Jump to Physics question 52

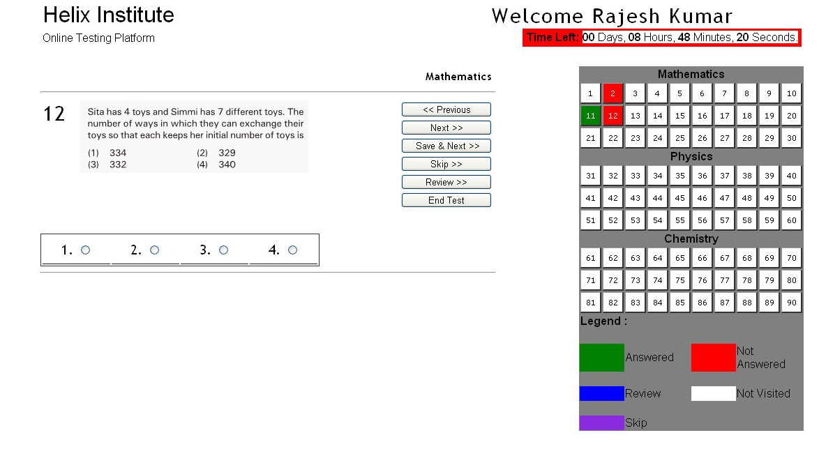(613, 220)
